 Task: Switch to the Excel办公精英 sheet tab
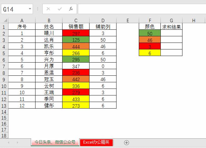click(96, 142)
